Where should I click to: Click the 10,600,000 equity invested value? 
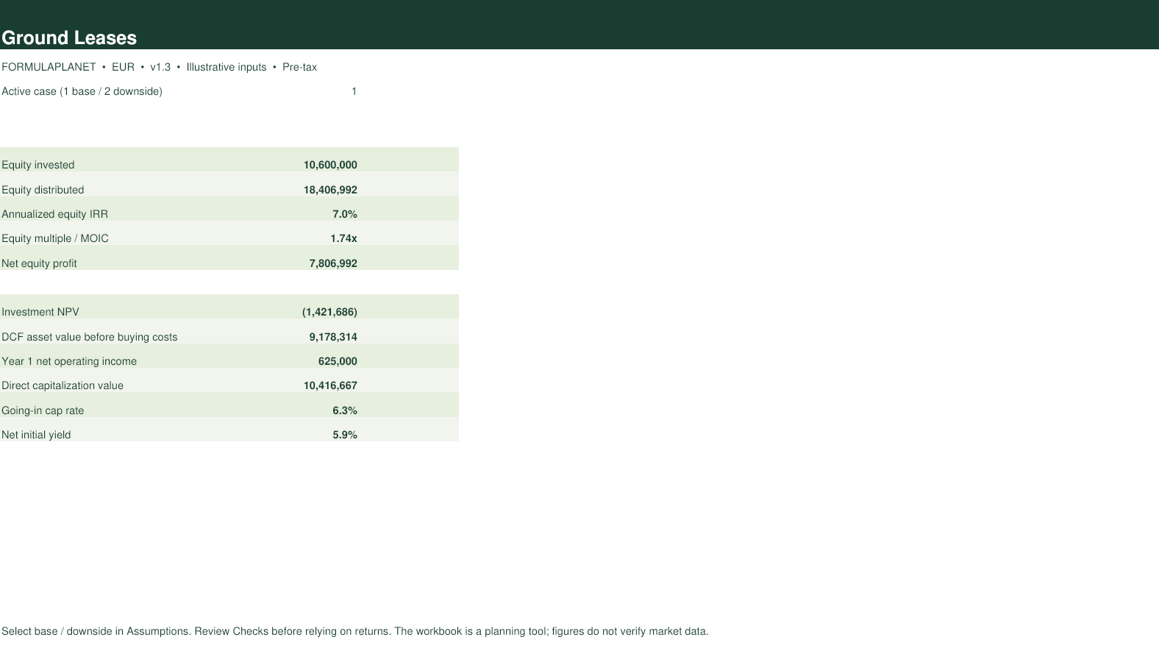(330, 165)
